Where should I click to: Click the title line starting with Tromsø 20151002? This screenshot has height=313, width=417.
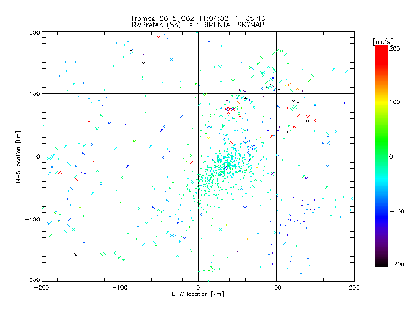(198, 18)
